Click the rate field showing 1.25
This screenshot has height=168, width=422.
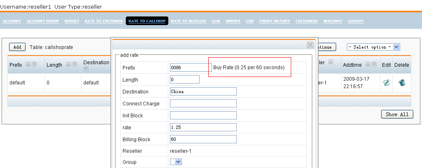pyautogui.click(x=203, y=127)
